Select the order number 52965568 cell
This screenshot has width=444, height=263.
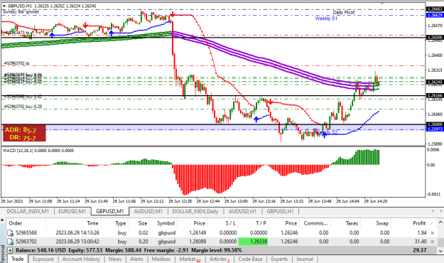point(26,233)
